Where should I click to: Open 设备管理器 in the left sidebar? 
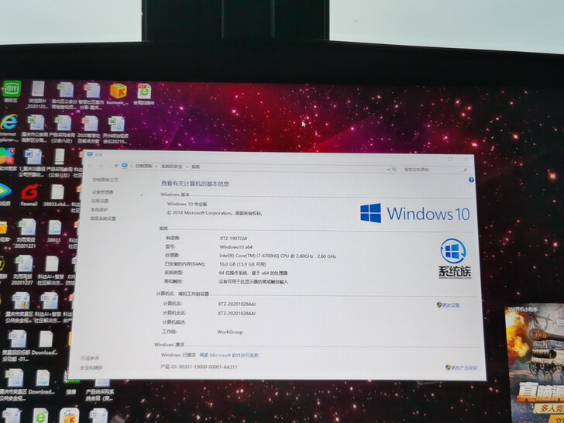tap(102, 192)
